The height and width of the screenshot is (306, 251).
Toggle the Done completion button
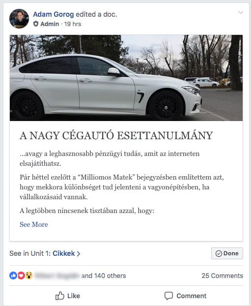[x=227, y=253]
